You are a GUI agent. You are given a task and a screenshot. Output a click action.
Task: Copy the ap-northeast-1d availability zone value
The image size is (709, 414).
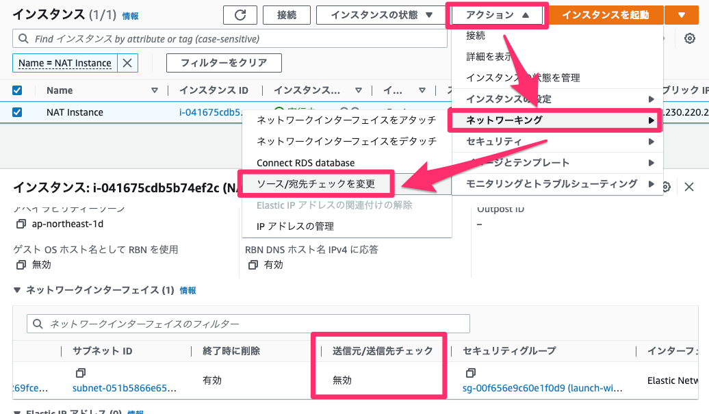(x=21, y=224)
